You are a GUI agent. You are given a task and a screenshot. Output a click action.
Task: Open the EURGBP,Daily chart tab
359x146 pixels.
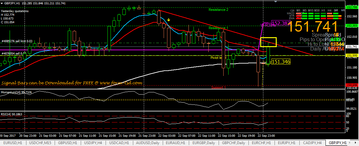[204, 143]
